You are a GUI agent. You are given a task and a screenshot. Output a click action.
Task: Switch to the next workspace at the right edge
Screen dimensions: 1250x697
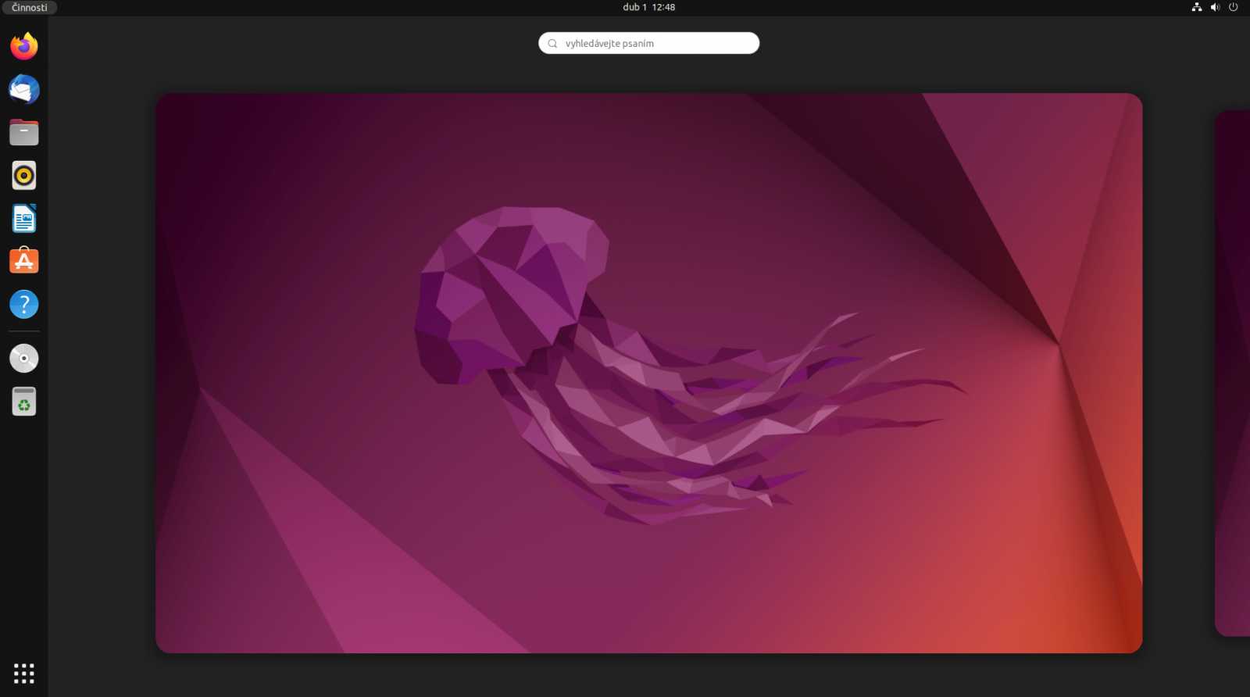point(1233,373)
